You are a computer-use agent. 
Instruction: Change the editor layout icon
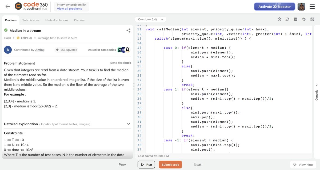coord(295,19)
